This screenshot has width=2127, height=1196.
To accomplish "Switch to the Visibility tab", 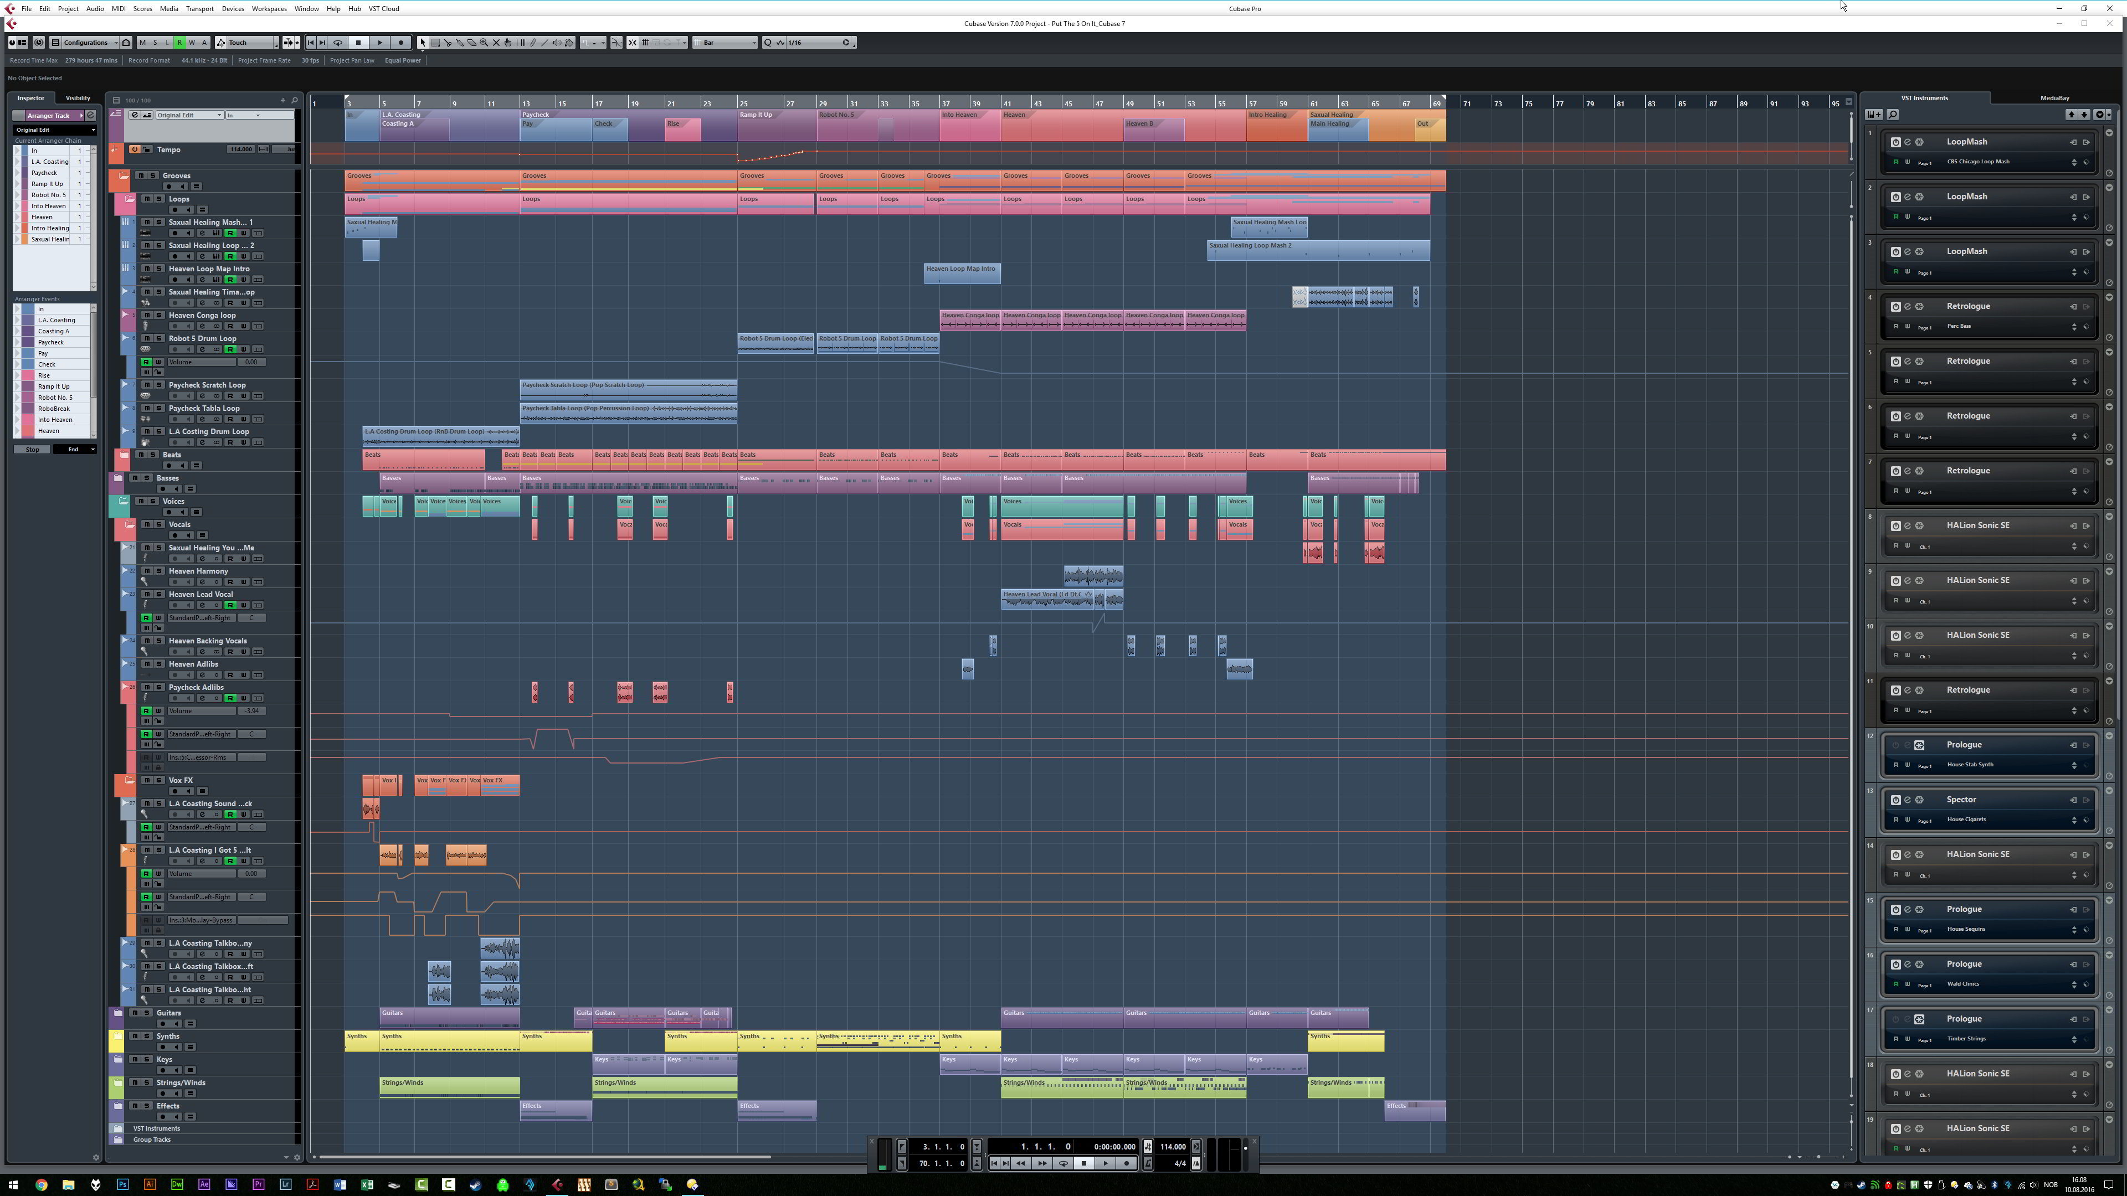I will click(79, 98).
